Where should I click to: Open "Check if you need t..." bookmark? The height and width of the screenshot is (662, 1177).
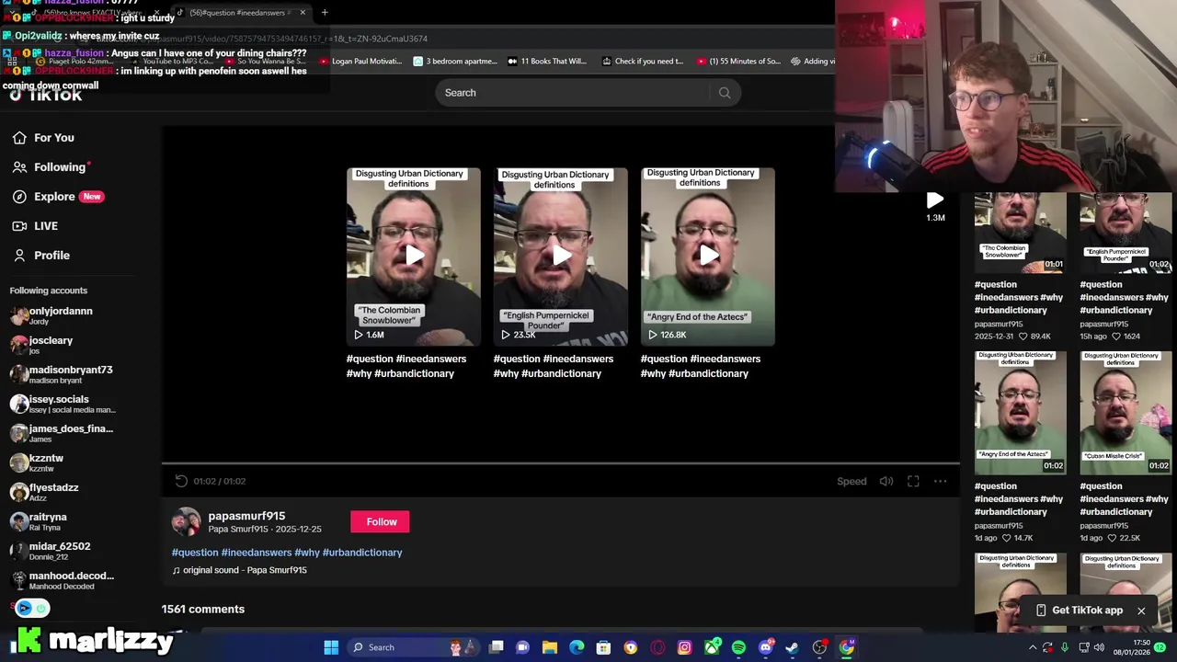point(643,62)
